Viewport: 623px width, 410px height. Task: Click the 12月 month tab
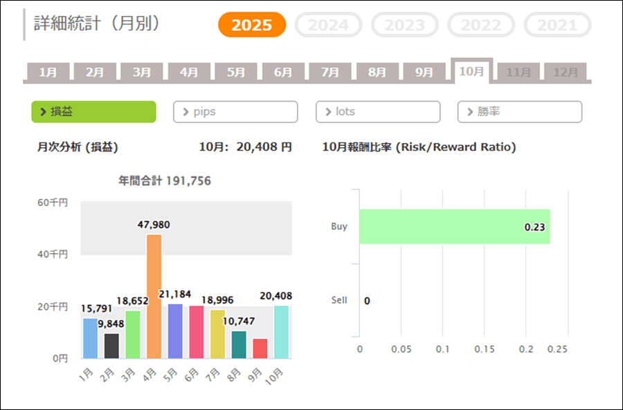point(565,72)
